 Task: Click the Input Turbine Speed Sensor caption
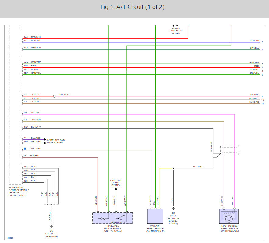229,228
